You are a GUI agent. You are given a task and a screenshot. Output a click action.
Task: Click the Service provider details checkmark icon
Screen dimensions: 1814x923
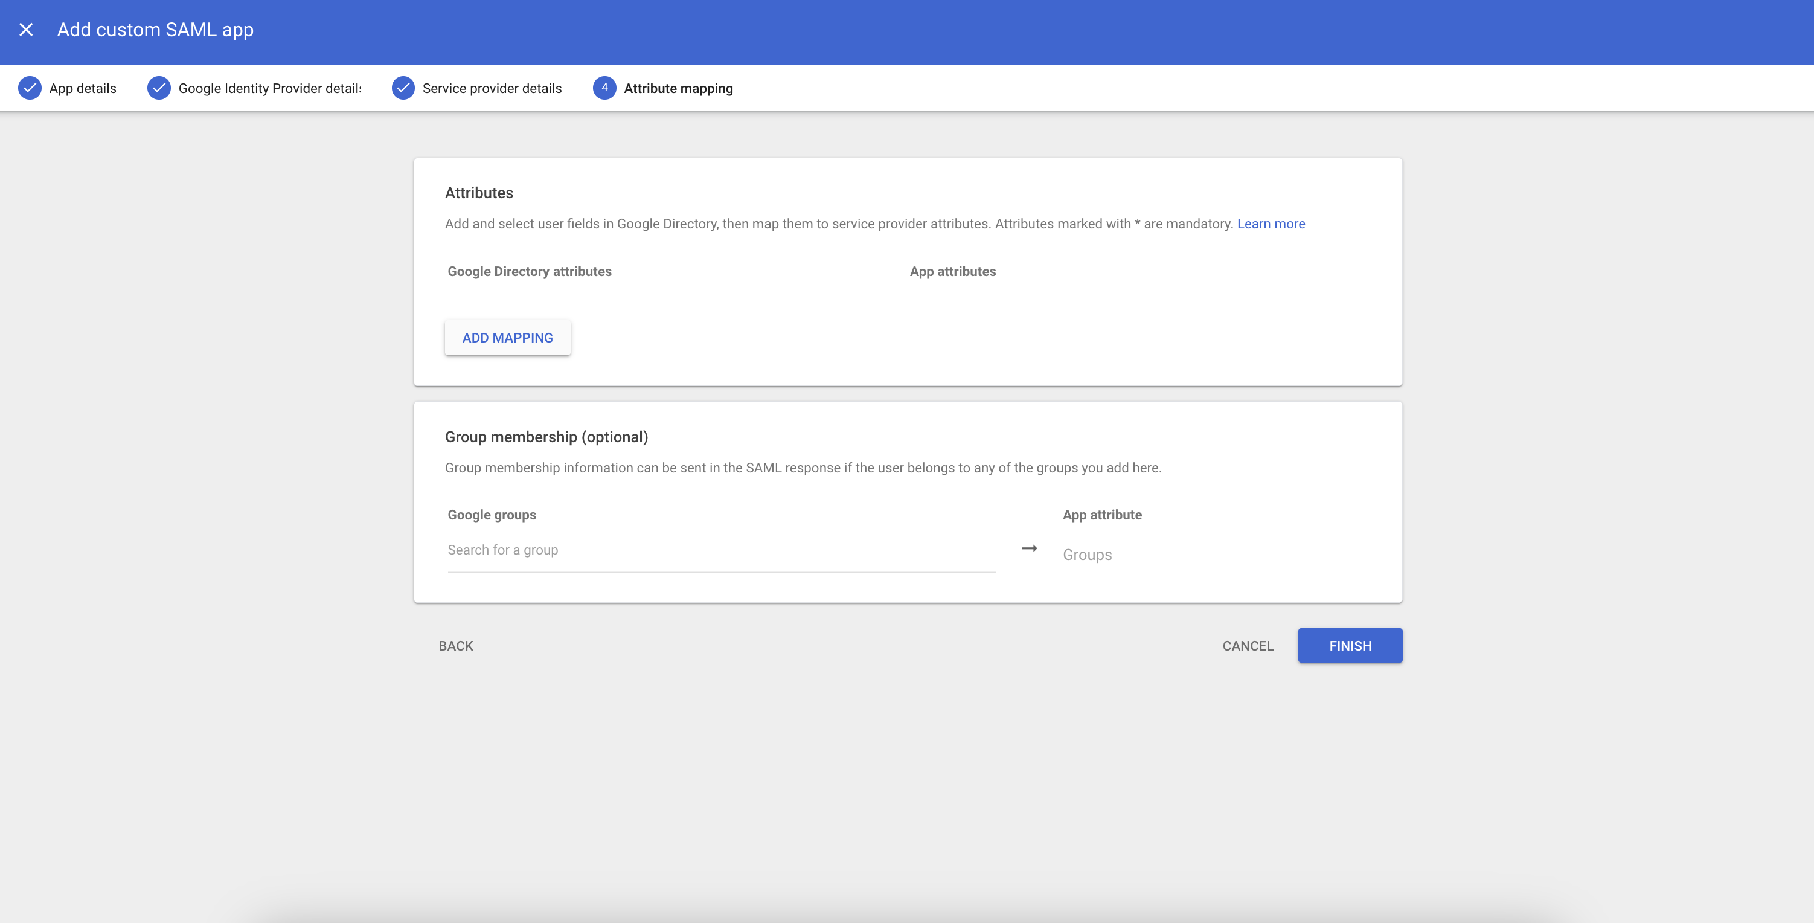[403, 88]
